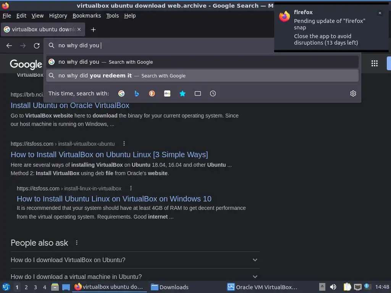This screenshot has width=391, height=293.
Task: Open the Tools menu
Action: pyautogui.click(x=113, y=16)
